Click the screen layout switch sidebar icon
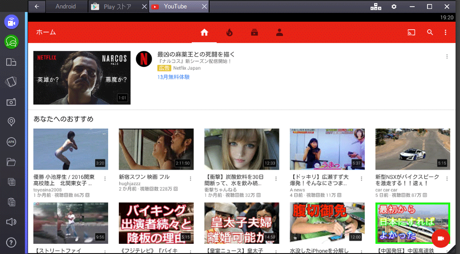Image resolution: width=460 pixels, height=254 pixels. click(11, 62)
